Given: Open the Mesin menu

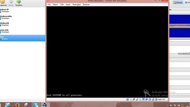Looking at the screenshot, I should click(x=55, y=4).
